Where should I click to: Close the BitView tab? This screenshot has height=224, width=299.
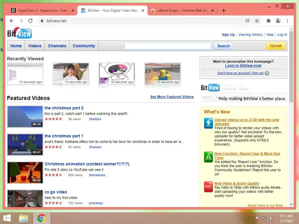click(x=142, y=10)
